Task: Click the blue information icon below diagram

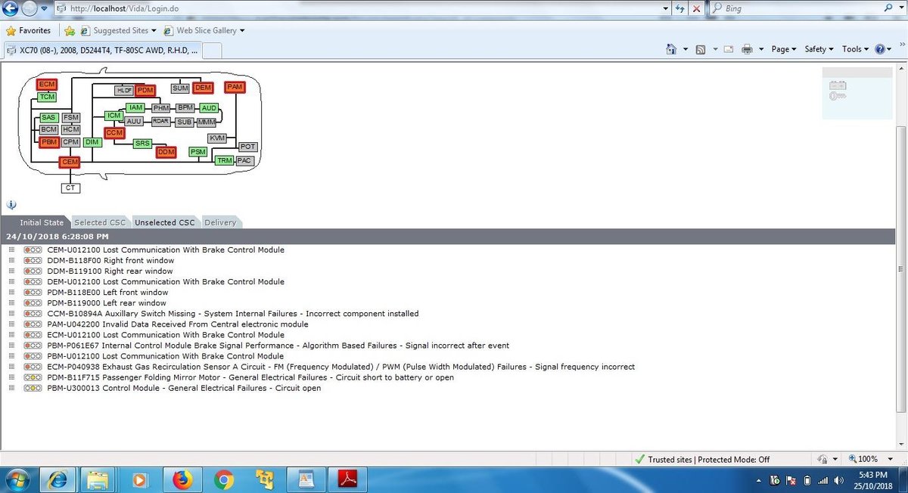Action: click(11, 204)
